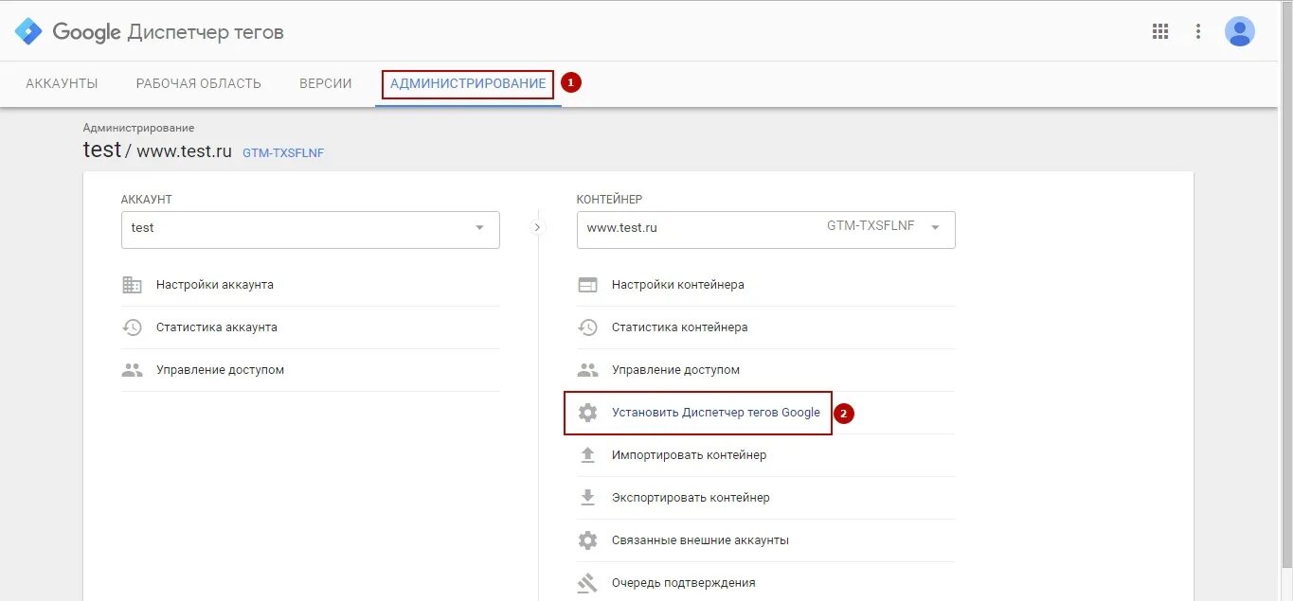Click the container access management people icon
The width and height of the screenshot is (1293, 601).
587,370
